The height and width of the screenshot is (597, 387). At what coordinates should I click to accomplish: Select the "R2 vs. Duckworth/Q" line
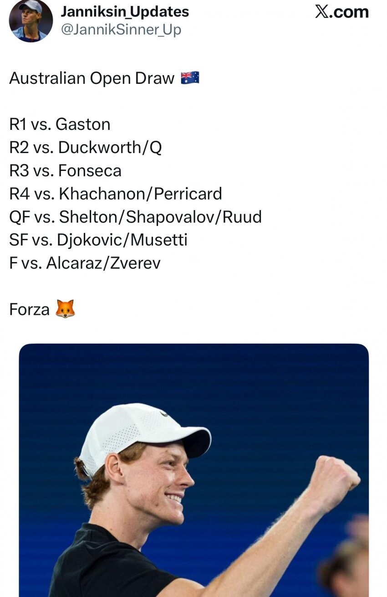(85, 147)
